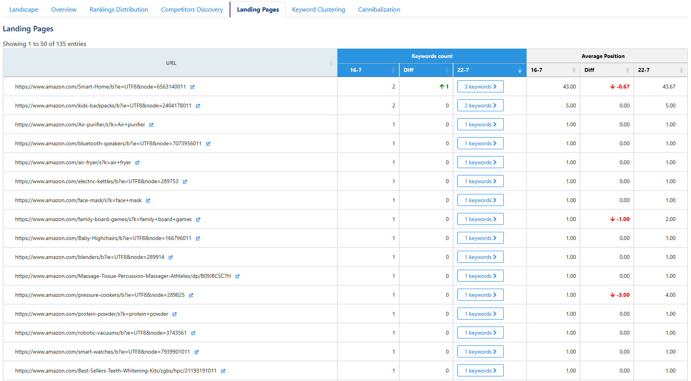
Task: Show keywords for the face-mask row
Action: pos(480,200)
